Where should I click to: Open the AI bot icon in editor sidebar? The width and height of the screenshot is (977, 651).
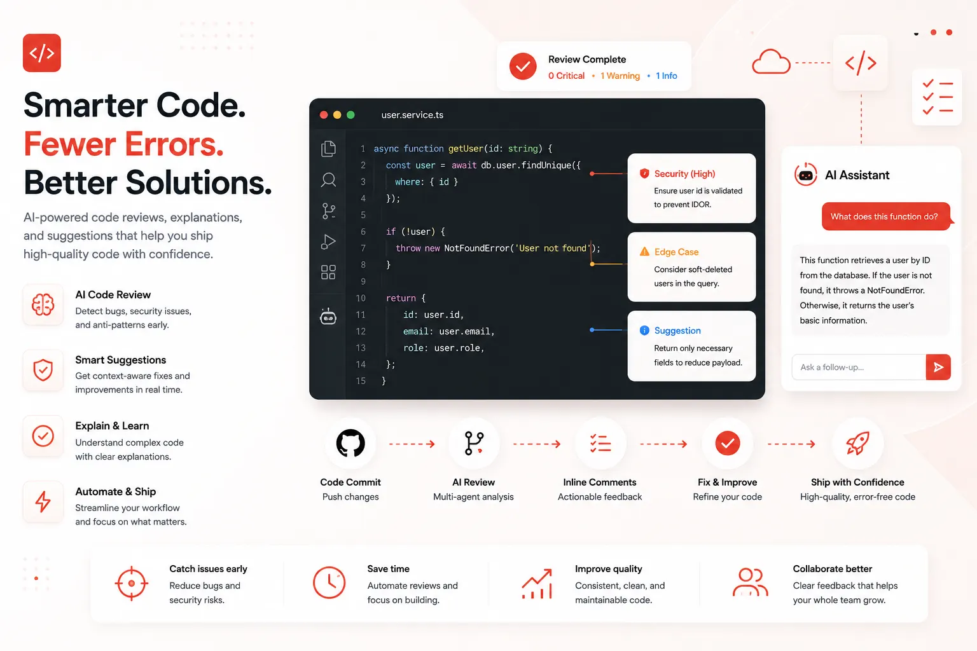(328, 316)
